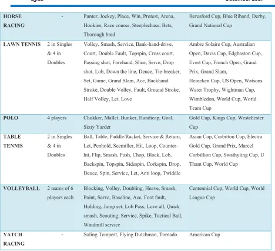Click 'Half Volley, Let, Love' line
The width and height of the screenshot is (275, 251).
coord(108,99)
